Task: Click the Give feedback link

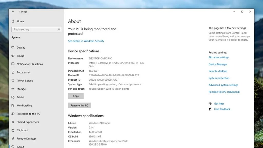Action: point(222,109)
